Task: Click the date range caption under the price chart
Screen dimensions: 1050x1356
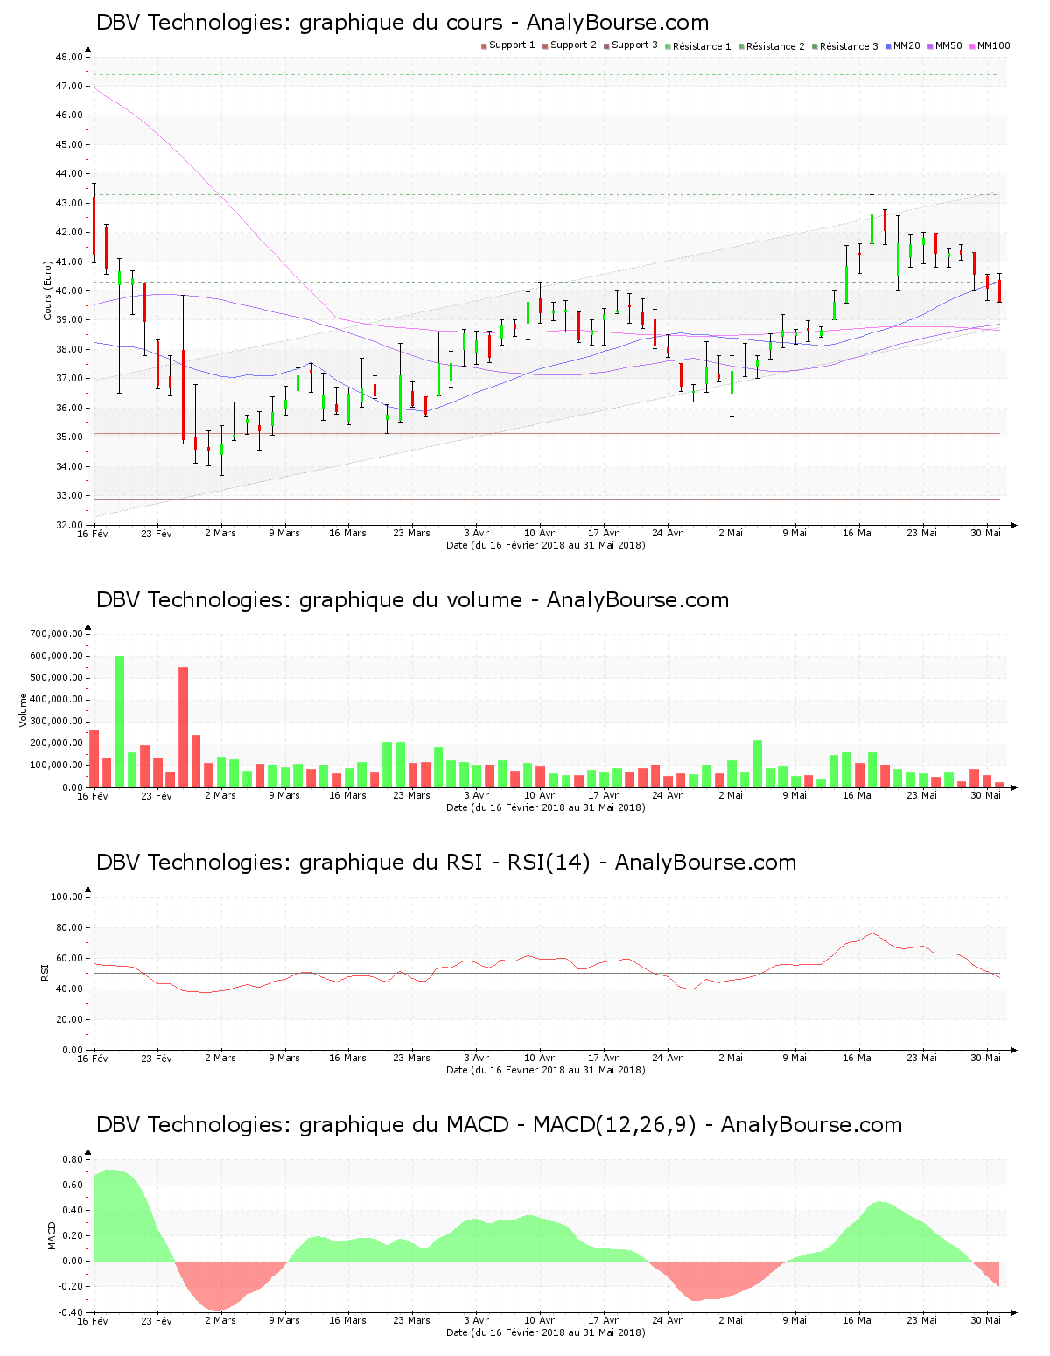Action: 546,545
